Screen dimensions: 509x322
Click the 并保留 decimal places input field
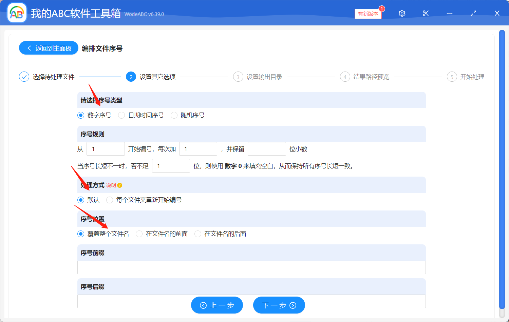267,149
